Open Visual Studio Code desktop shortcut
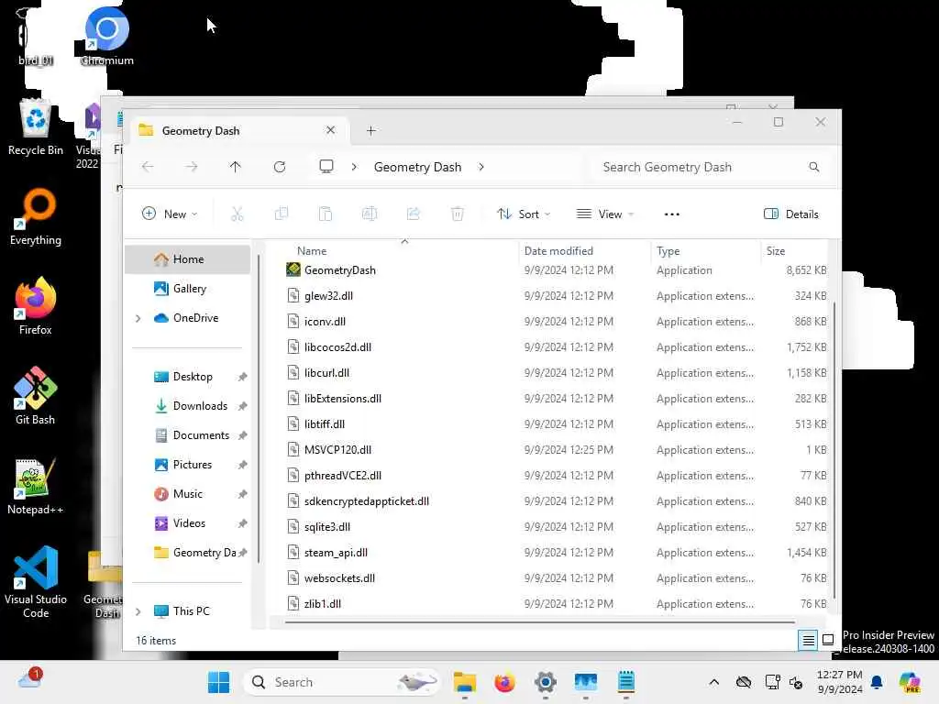The image size is (939, 704). click(36, 581)
